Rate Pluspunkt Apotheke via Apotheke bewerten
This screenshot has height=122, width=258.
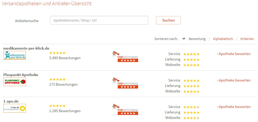(234, 80)
